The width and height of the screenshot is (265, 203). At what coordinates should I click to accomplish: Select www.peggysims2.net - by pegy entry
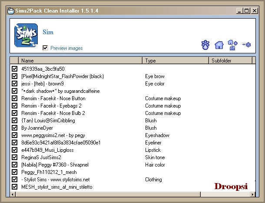coord(53,135)
